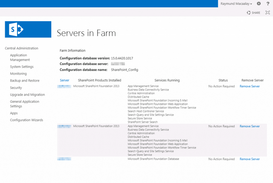Viewport: 273px width, 183px height.
Task: Open the first blurred server name link
Action: (x=64, y=86)
